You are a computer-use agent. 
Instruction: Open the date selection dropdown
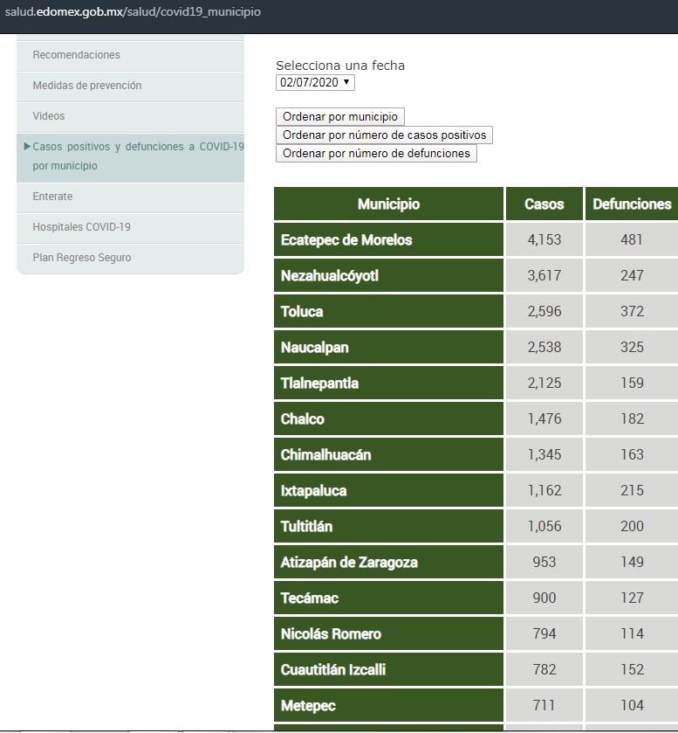click(315, 82)
